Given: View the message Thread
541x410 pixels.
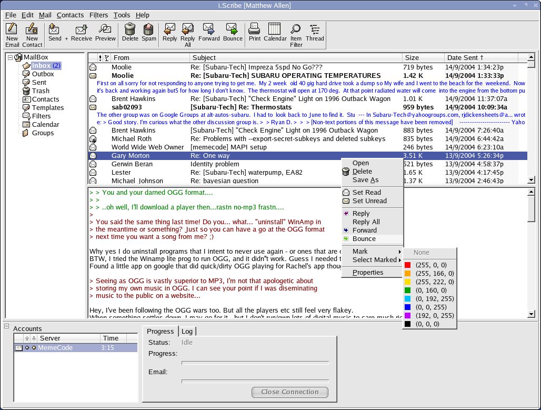Looking at the screenshot, I should click(315, 32).
